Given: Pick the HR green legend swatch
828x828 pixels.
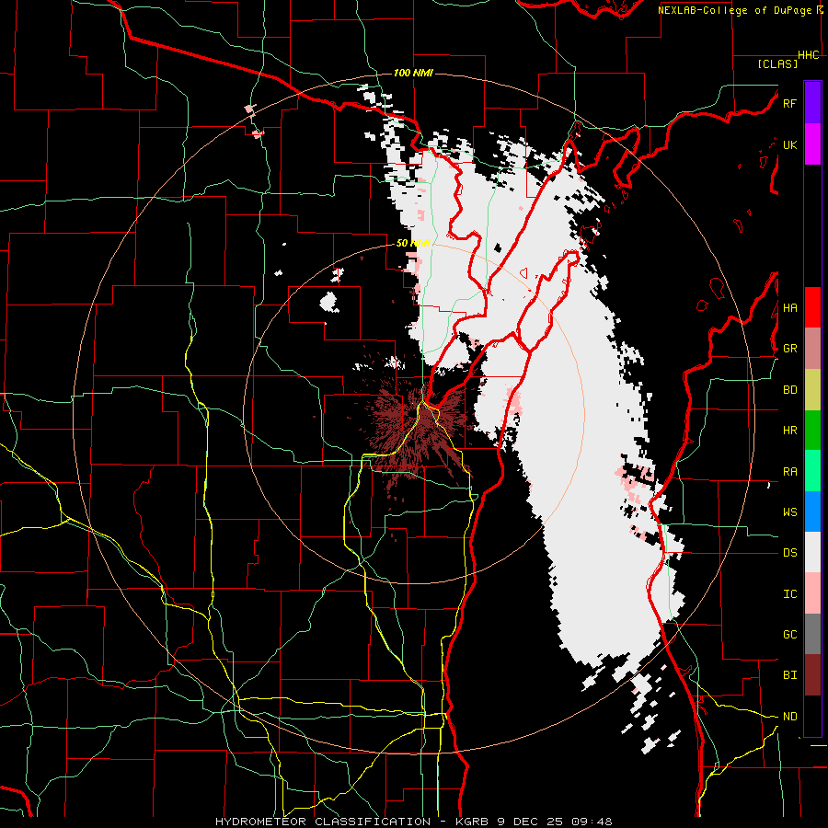Looking at the screenshot, I should (812, 431).
